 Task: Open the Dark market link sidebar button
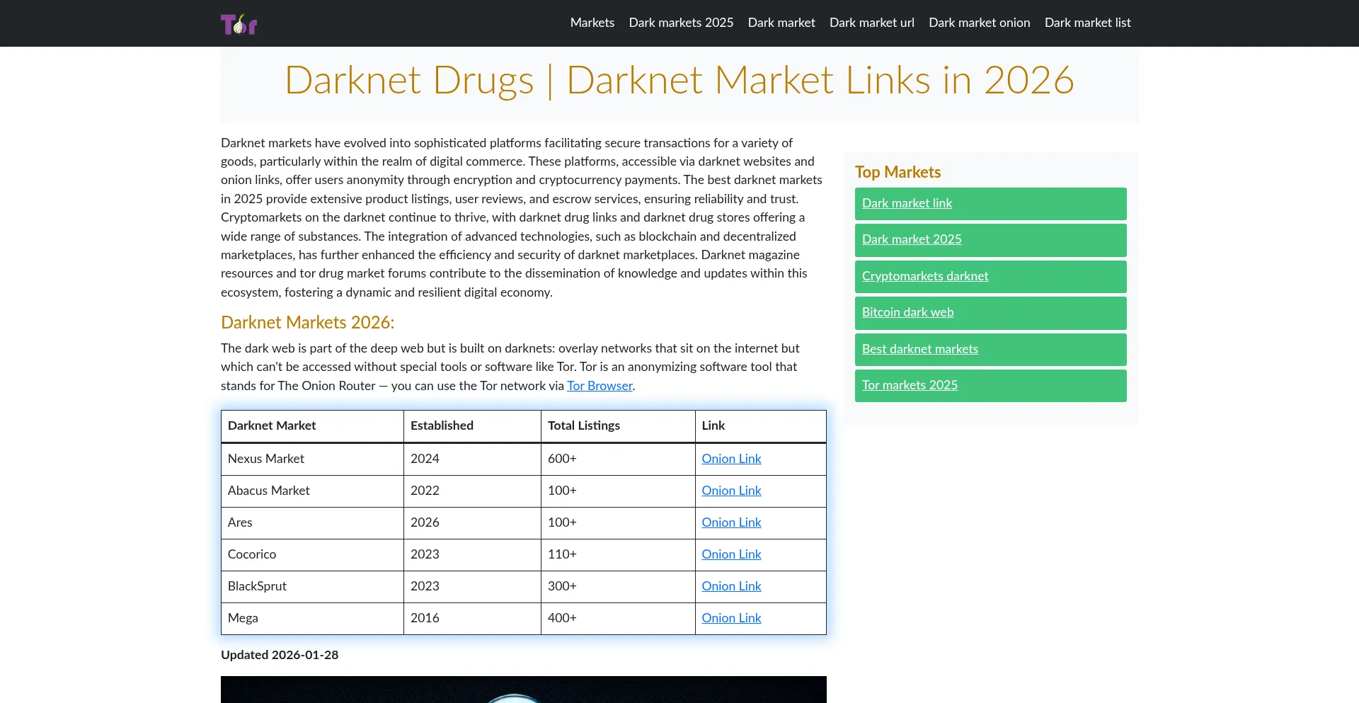[991, 204]
